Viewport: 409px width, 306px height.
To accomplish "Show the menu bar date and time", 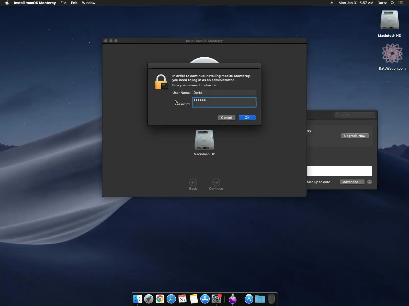I will [x=356, y=3].
